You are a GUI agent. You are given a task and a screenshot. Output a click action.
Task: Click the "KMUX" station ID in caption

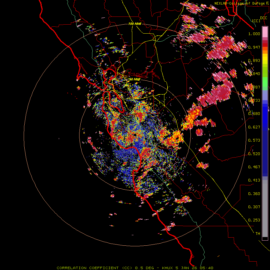click(168, 268)
